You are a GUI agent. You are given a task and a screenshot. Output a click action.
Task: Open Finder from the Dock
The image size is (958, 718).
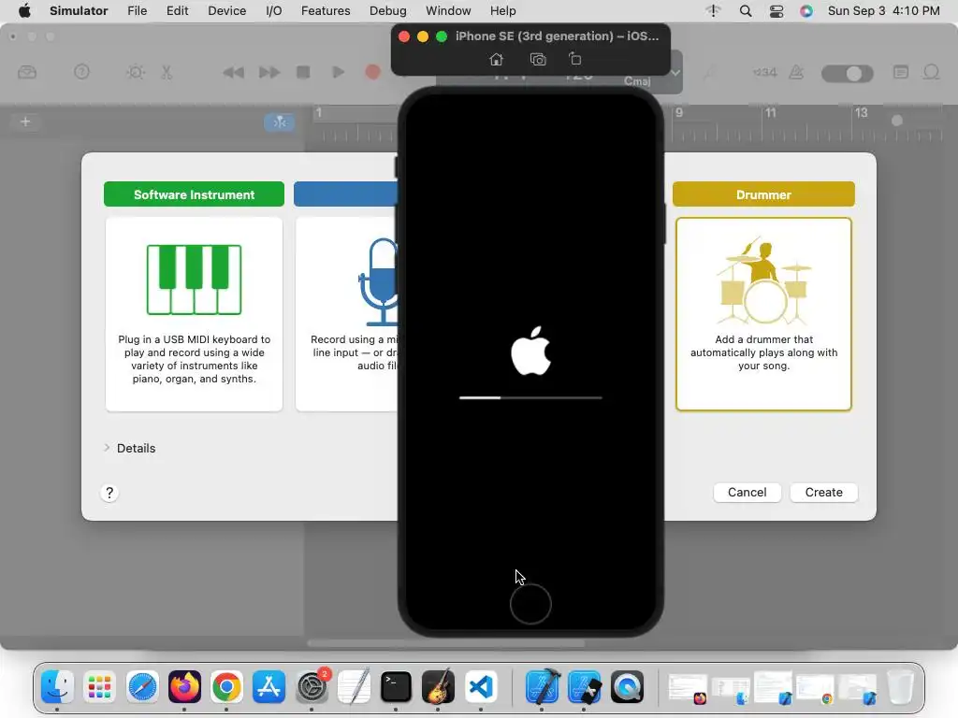[57, 687]
